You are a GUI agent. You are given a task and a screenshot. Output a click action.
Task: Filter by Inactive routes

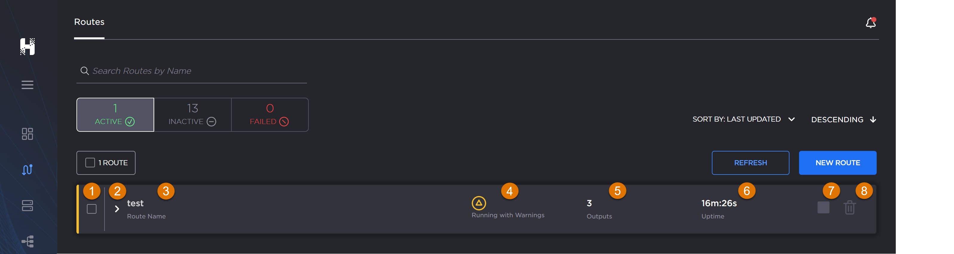193,115
